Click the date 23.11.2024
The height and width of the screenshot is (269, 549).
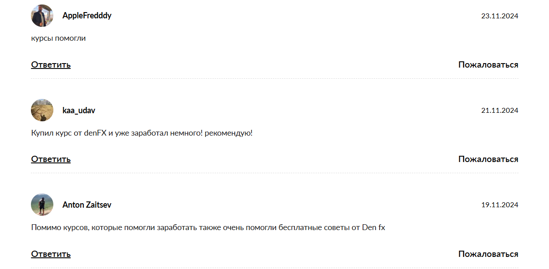coord(500,16)
